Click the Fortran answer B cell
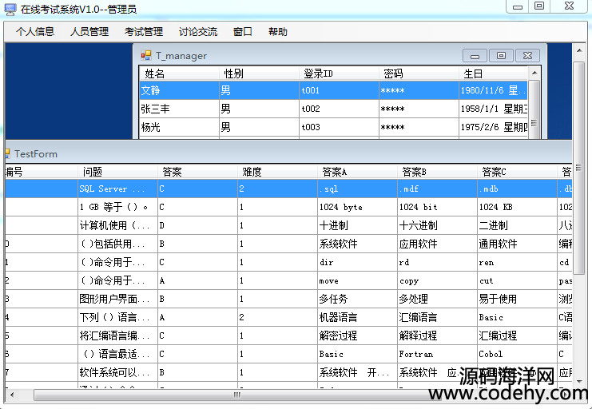Image resolution: width=592 pixels, height=409 pixels. (x=438, y=354)
